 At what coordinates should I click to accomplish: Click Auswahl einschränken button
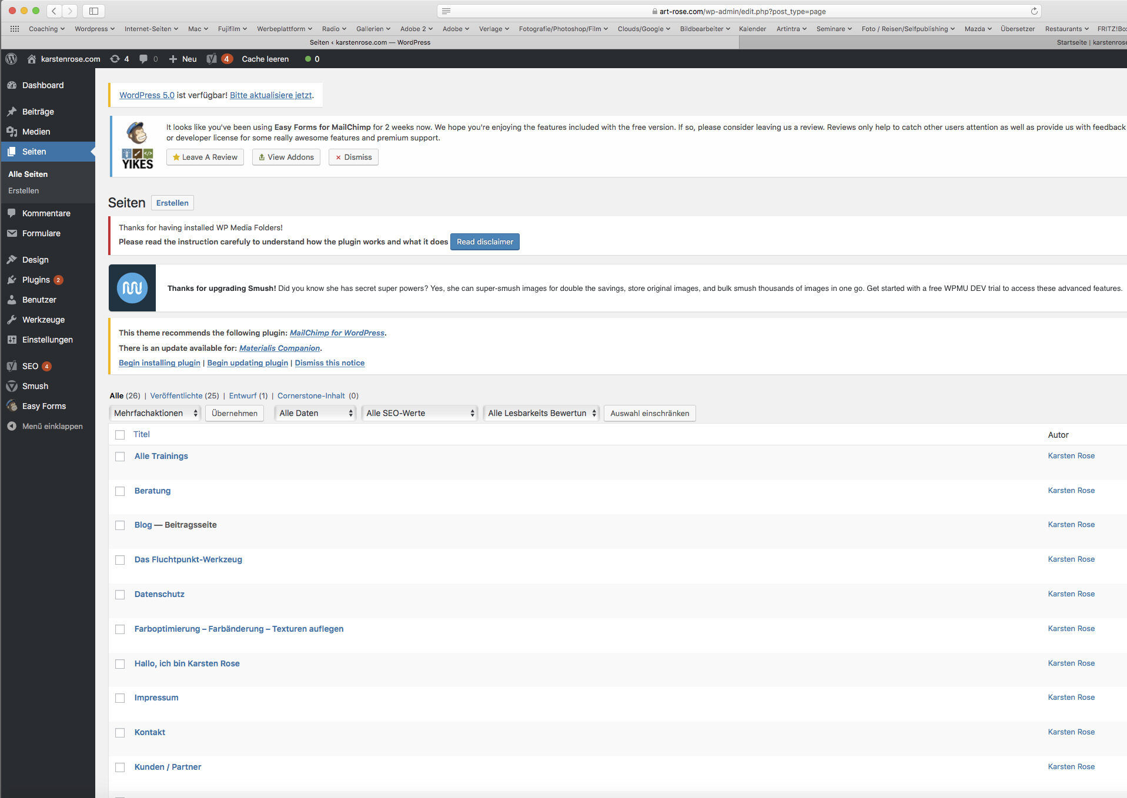point(650,413)
